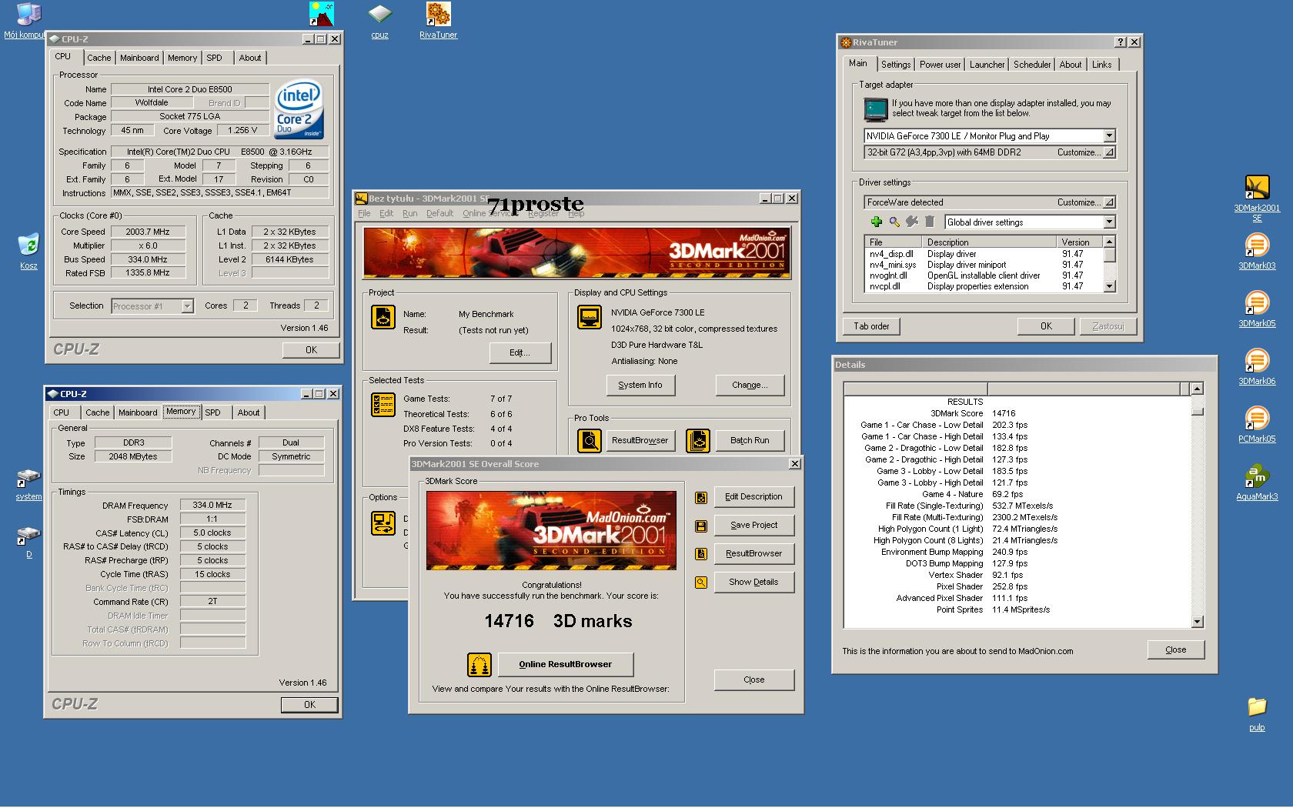Click the icon beside Show Details
1293x808 pixels.
tap(701, 583)
